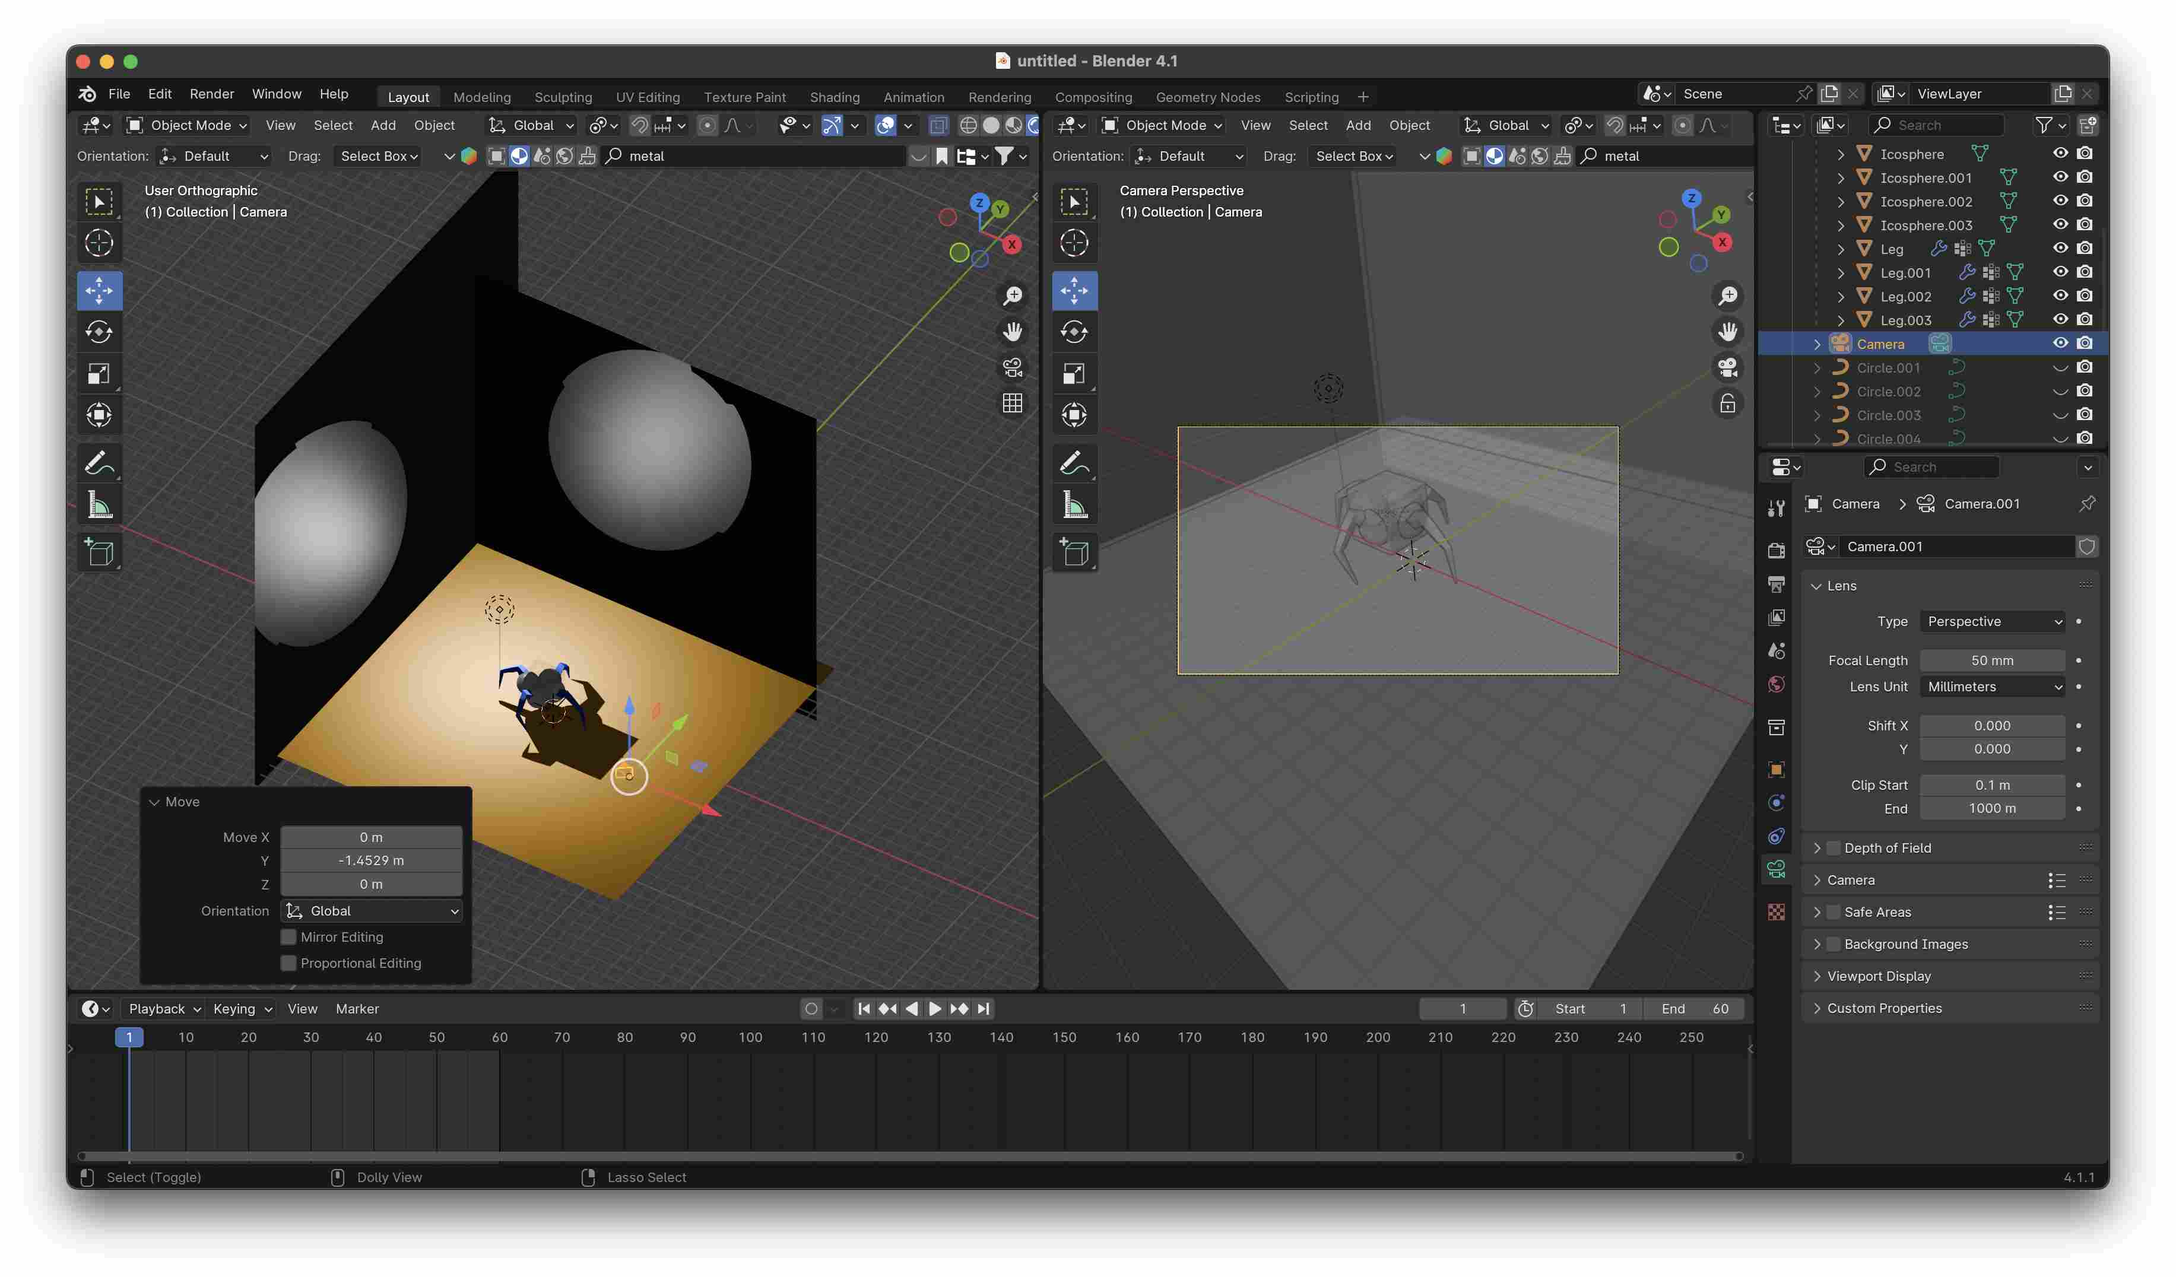Image resolution: width=2176 pixels, height=1277 pixels.
Task: Enable Background Images checkbox
Action: [1833, 944]
